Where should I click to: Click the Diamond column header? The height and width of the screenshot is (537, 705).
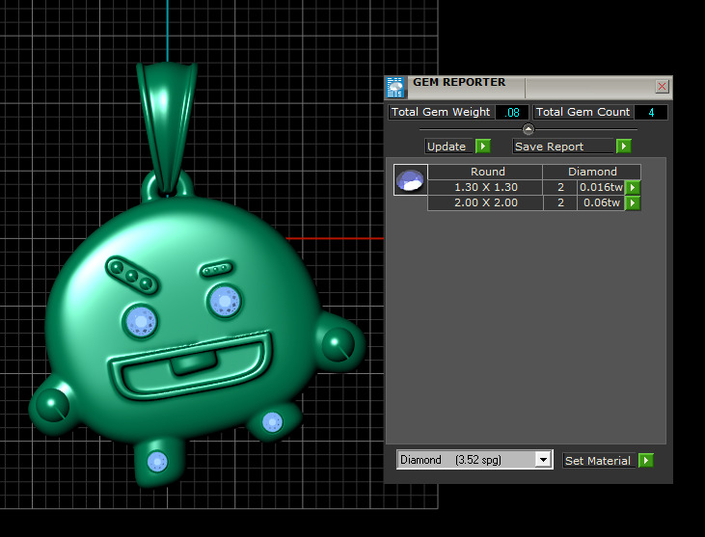point(592,172)
